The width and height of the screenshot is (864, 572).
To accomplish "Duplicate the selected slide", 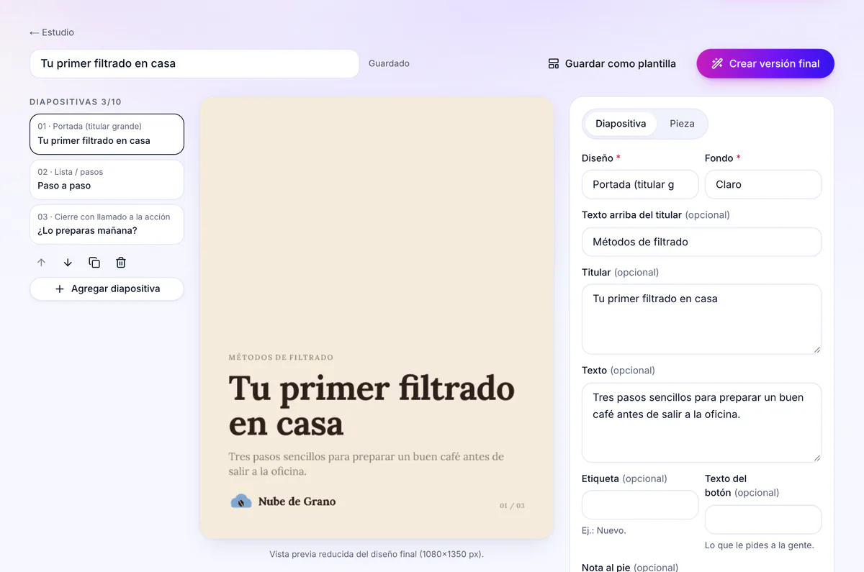I will (94, 263).
